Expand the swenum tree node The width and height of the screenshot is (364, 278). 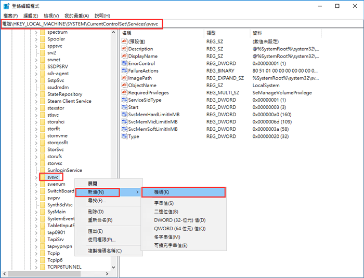tap(36, 185)
